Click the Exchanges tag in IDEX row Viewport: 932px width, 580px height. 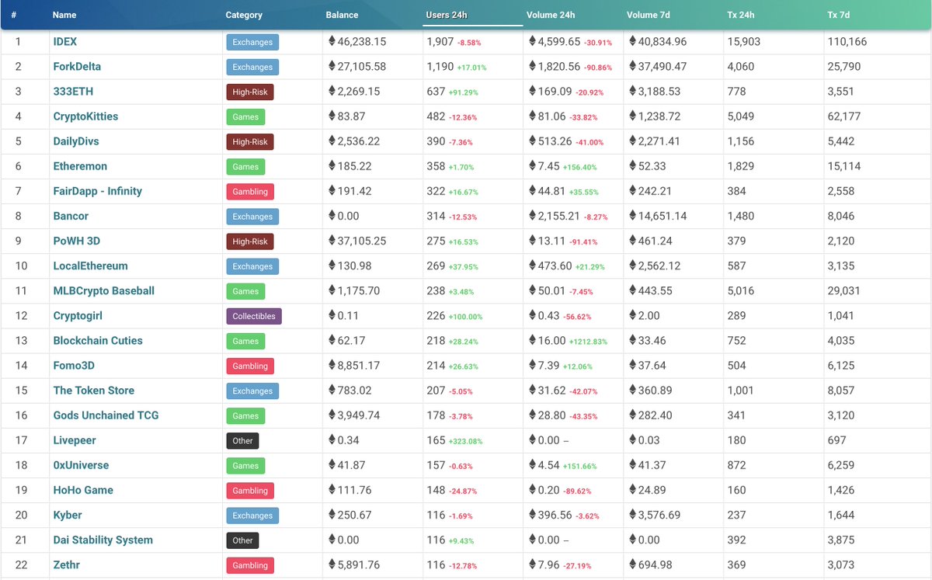coord(252,43)
